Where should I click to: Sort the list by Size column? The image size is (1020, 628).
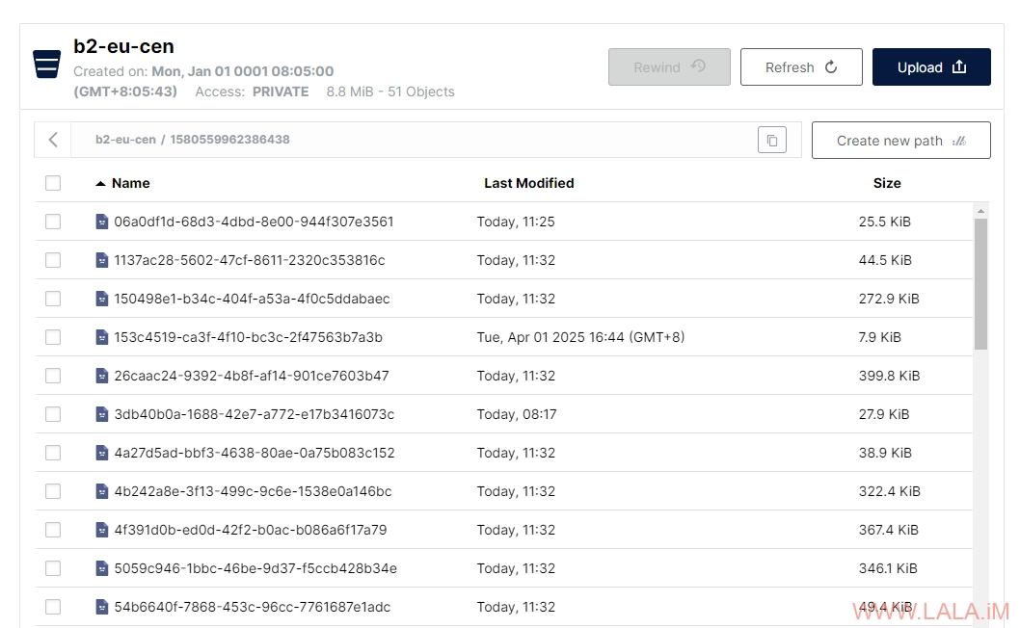[886, 183]
